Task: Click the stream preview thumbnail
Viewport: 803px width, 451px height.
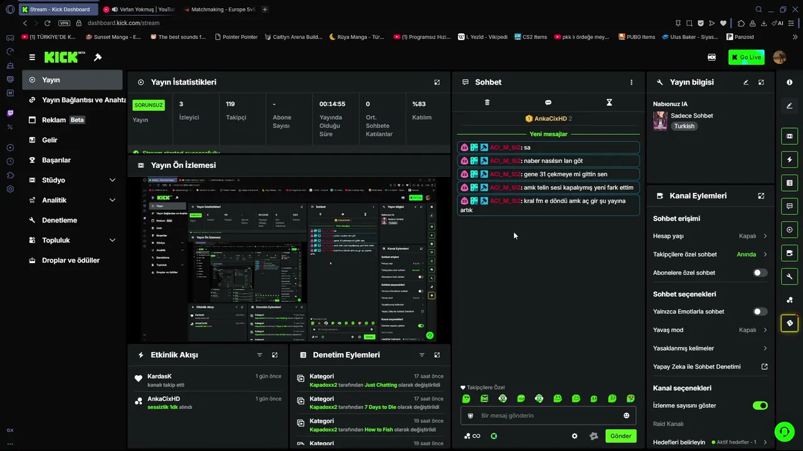Action: (x=290, y=259)
